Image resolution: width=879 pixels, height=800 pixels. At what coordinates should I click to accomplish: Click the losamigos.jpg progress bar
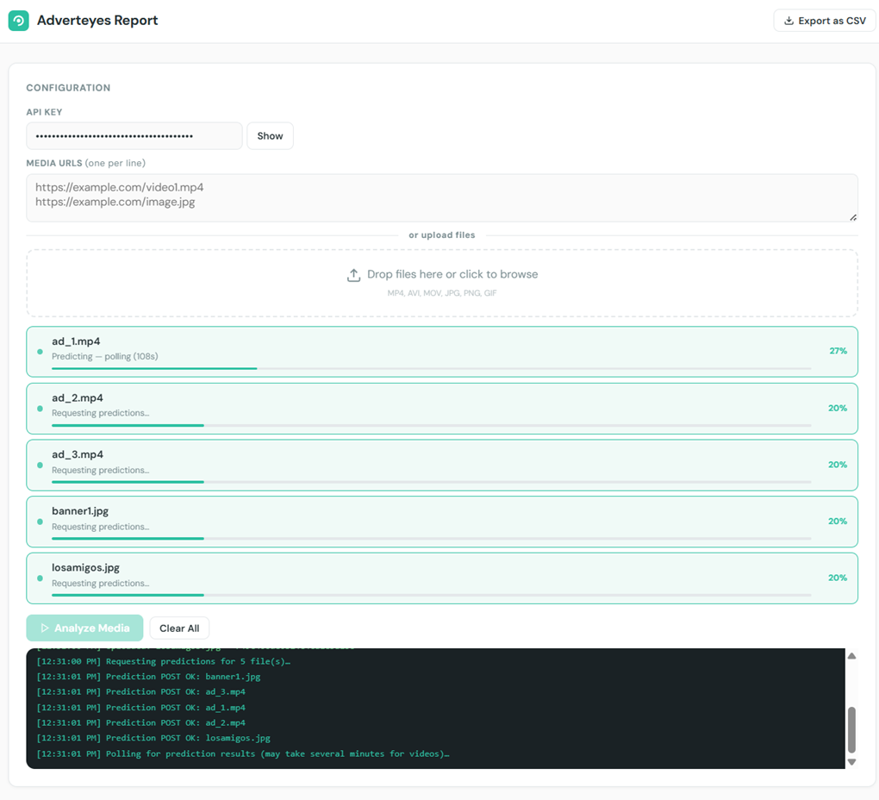tap(431, 595)
